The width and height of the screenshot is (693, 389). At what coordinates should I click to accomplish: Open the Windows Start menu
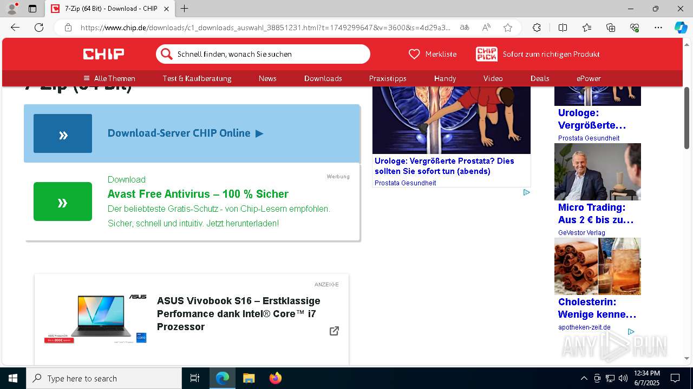tap(13, 378)
